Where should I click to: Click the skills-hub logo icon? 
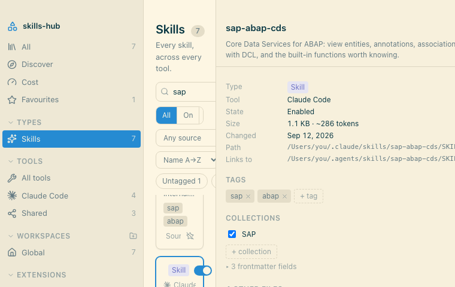[x=12, y=26]
